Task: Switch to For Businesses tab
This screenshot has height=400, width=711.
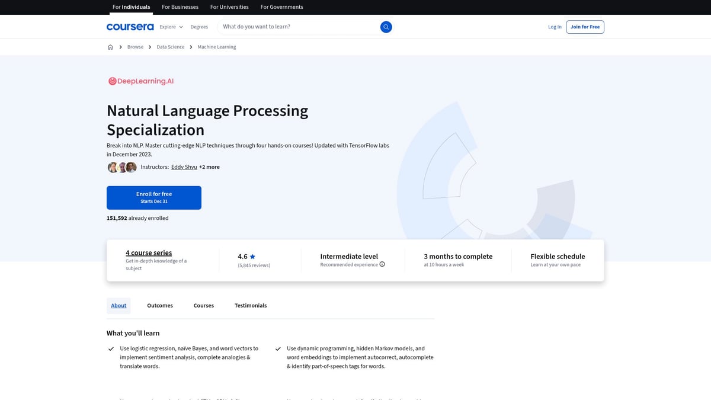Action: pos(180,7)
